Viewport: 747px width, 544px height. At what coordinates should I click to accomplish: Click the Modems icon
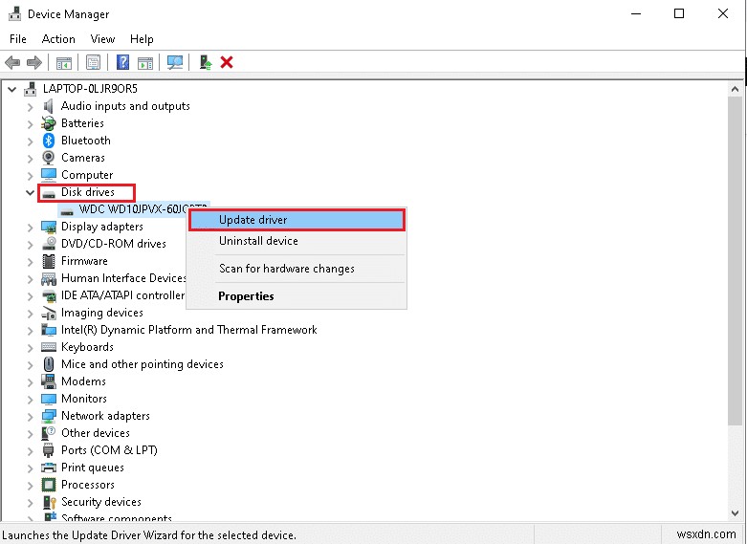click(x=49, y=381)
